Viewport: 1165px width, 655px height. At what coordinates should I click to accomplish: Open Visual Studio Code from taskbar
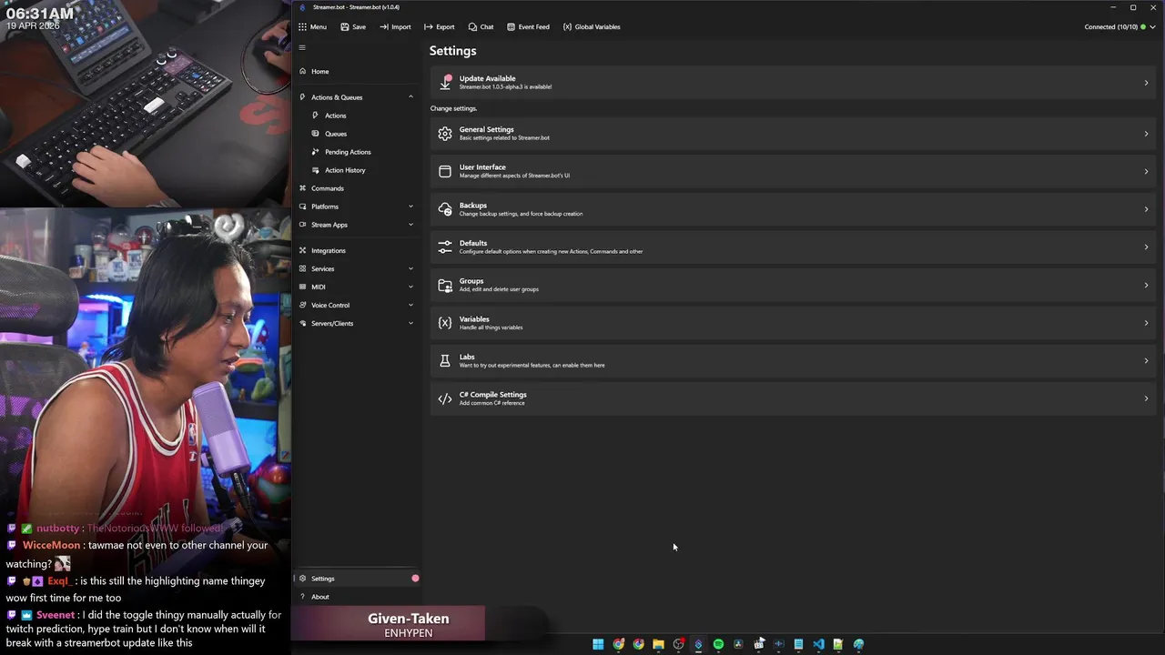[818, 644]
